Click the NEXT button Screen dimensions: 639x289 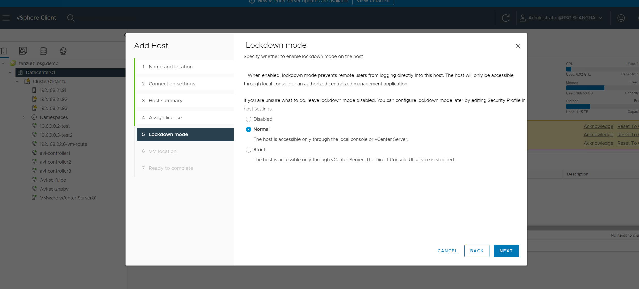[506, 251]
